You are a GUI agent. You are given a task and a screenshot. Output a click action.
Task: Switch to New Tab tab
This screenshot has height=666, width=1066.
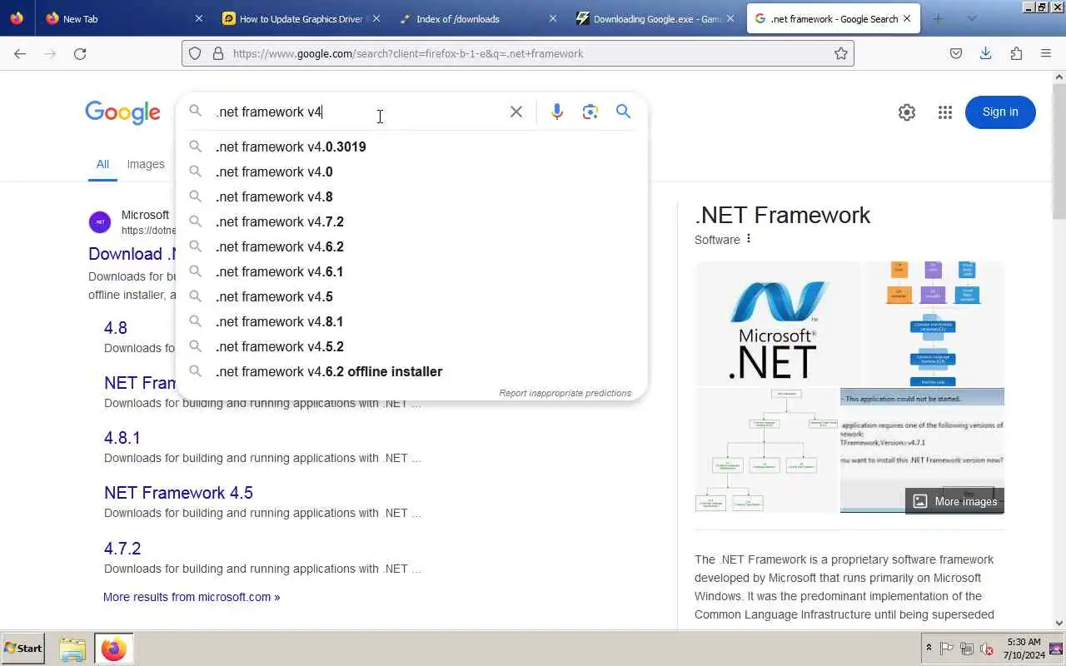pyautogui.click(x=125, y=18)
